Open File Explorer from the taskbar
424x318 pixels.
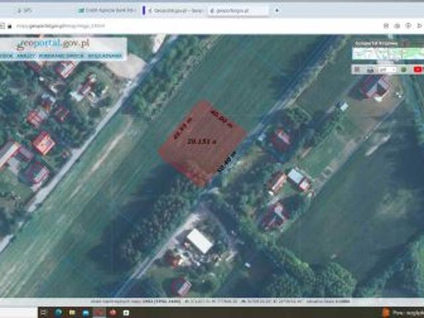(x=72, y=313)
